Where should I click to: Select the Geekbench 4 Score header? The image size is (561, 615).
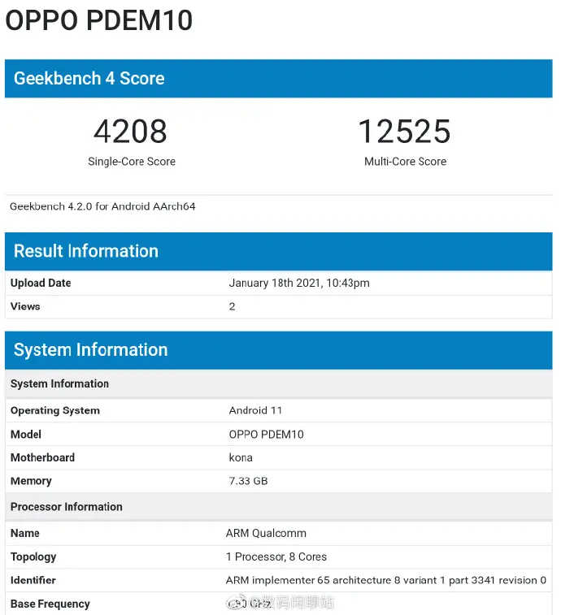[278, 79]
